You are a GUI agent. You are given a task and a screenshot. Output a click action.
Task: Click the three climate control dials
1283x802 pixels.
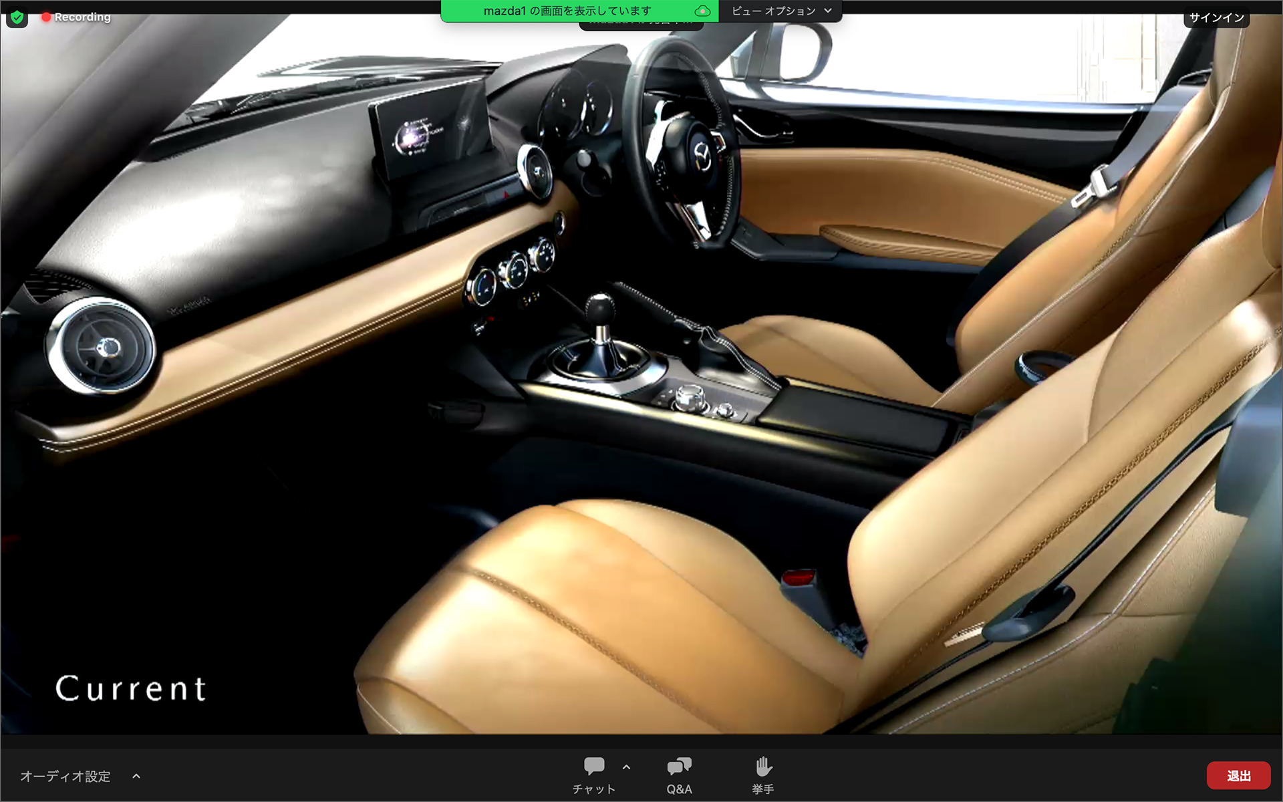(x=513, y=271)
